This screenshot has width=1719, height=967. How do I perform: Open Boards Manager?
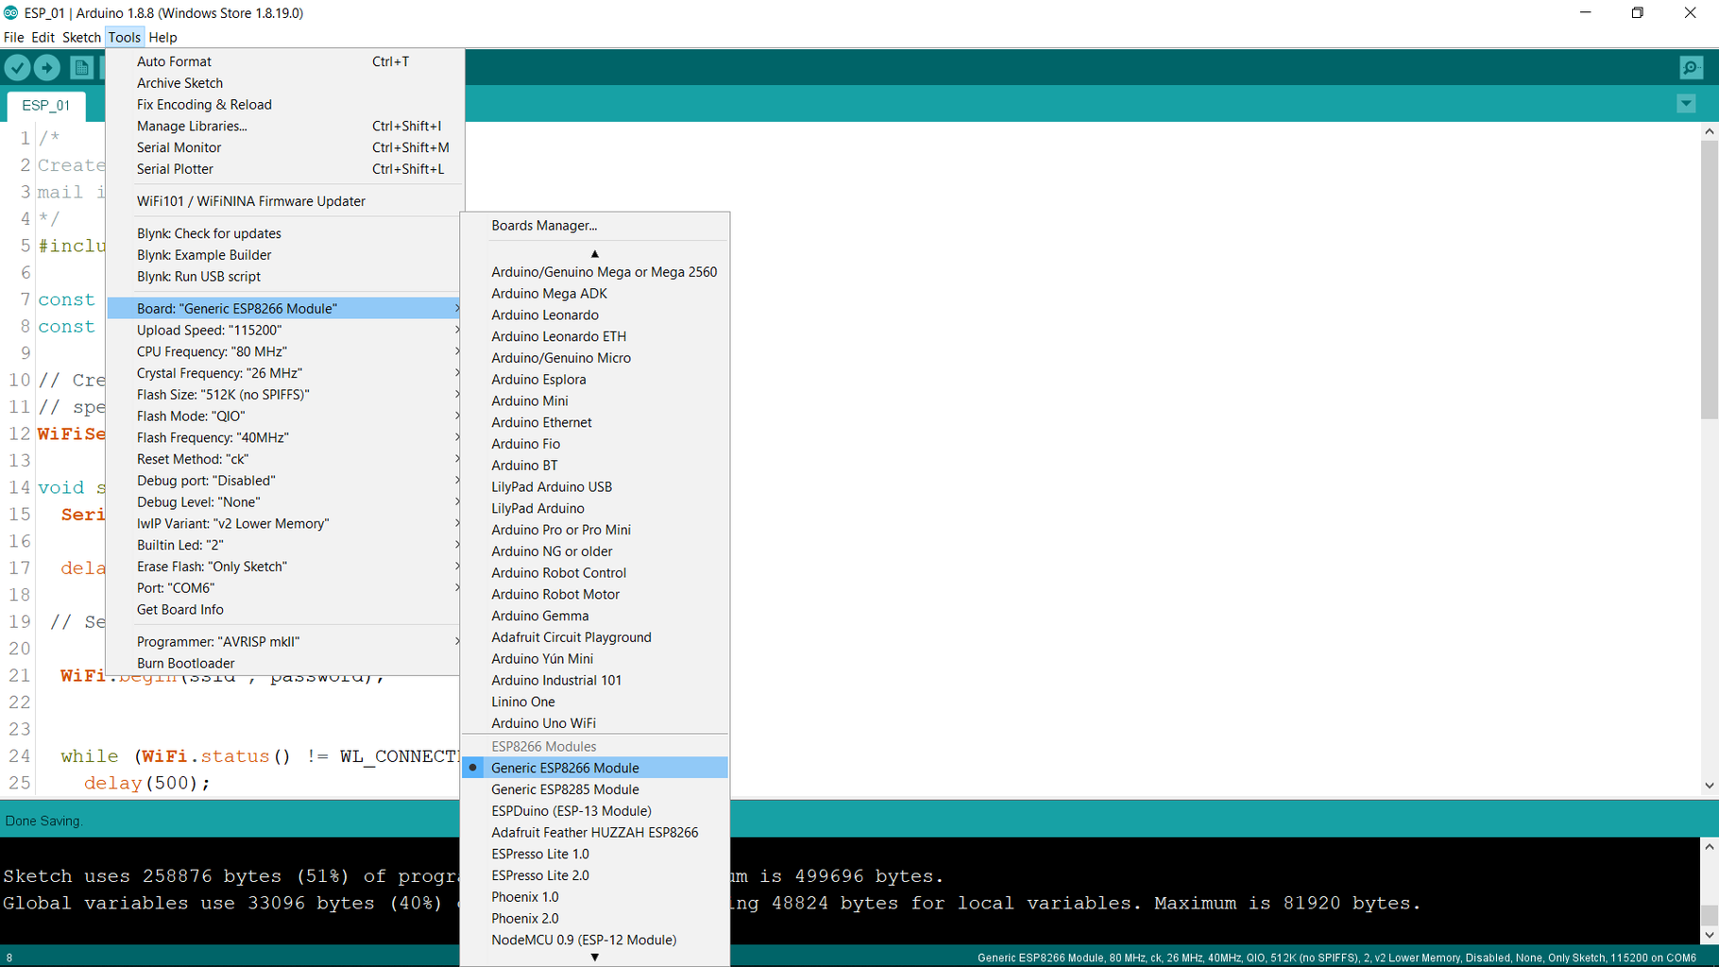pos(543,225)
